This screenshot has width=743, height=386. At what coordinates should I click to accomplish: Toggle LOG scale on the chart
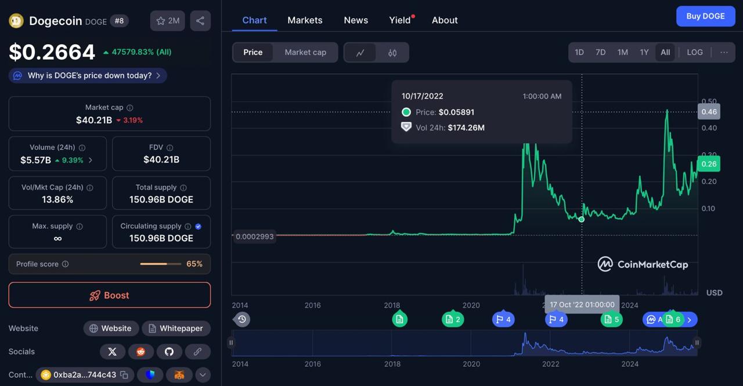coord(695,52)
